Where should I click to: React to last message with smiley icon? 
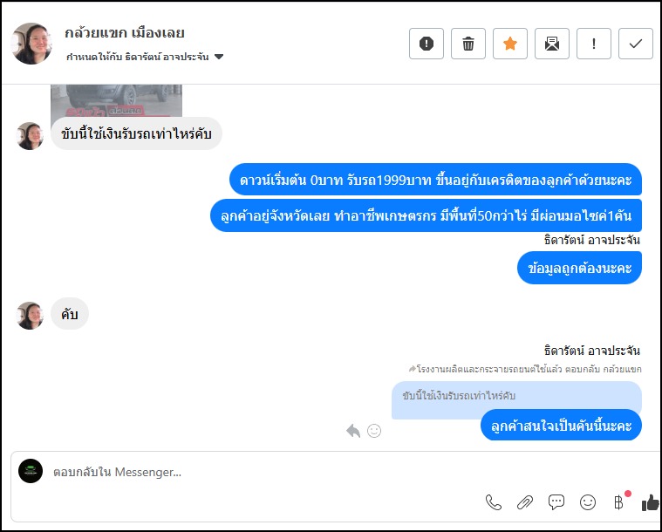tap(374, 431)
